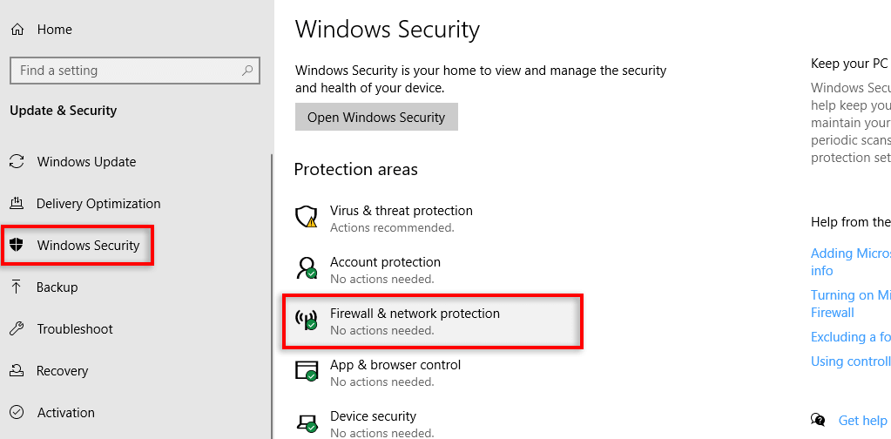This screenshot has width=891, height=439.
Task: Click the Activation checkmark icon
Action: point(17,413)
